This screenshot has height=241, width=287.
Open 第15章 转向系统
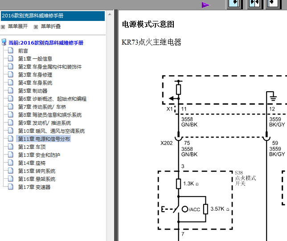pos(37,171)
